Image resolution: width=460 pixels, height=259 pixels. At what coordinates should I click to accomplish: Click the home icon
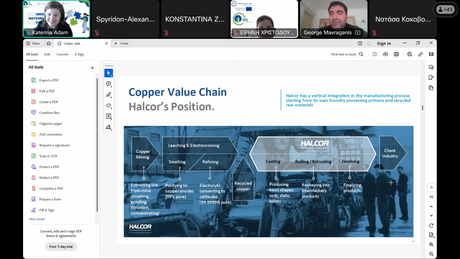[x=49, y=44]
